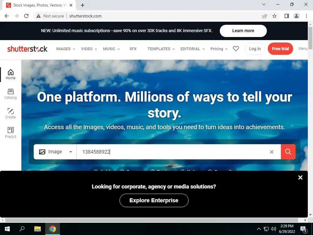313x235 pixels.
Task: Click the Explore Enterprise button
Action: (154, 200)
